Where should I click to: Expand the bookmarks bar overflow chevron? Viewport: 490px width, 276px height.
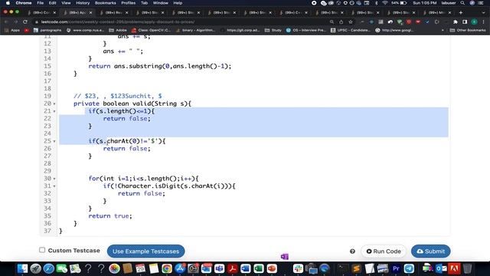[x=443, y=31]
